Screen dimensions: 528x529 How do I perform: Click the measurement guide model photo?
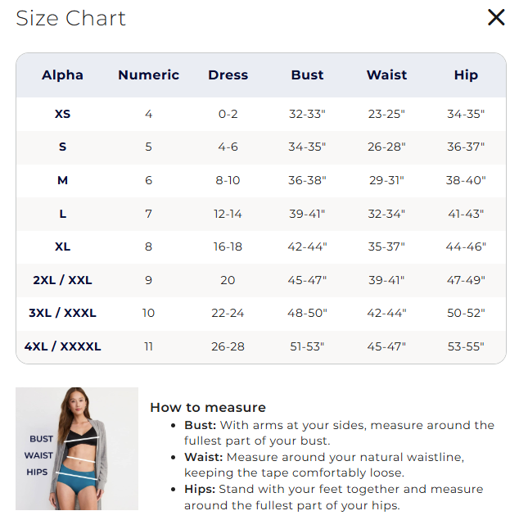77,449
